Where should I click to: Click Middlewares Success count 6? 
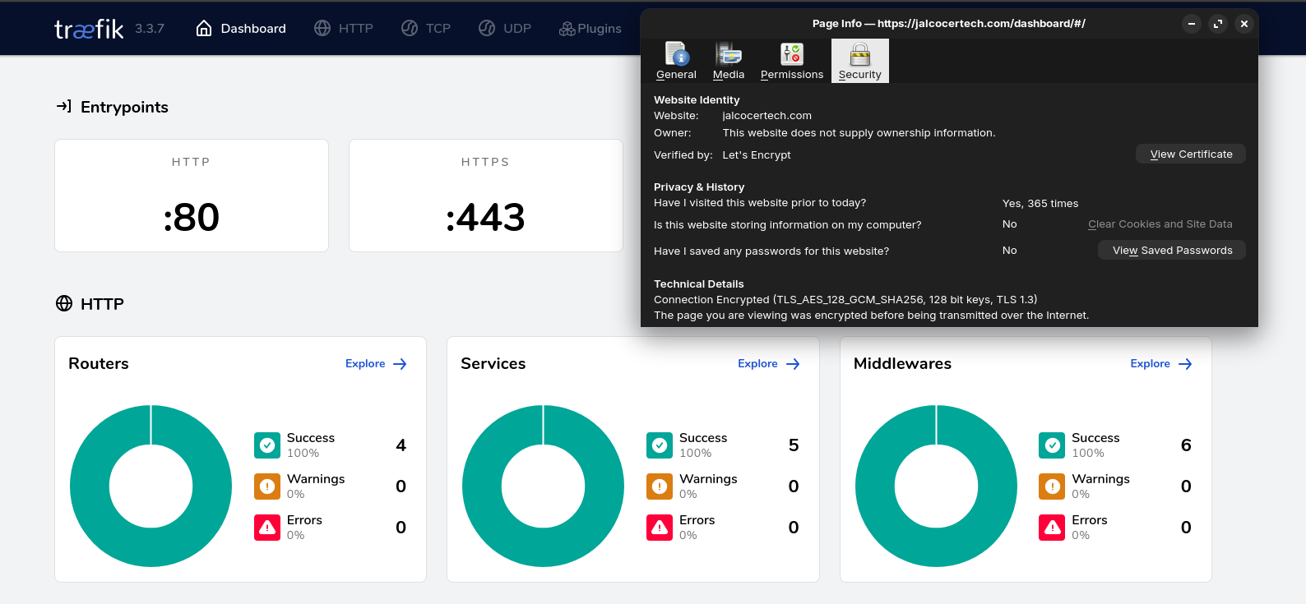(x=1186, y=445)
